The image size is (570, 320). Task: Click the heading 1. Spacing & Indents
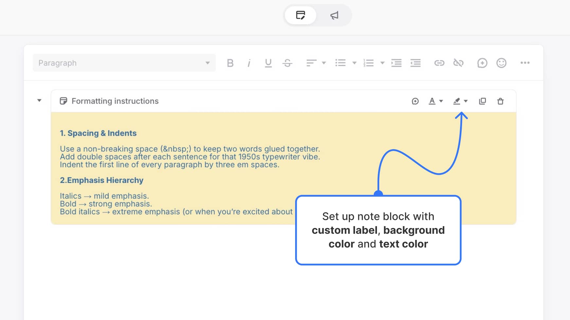(x=98, y=133)
